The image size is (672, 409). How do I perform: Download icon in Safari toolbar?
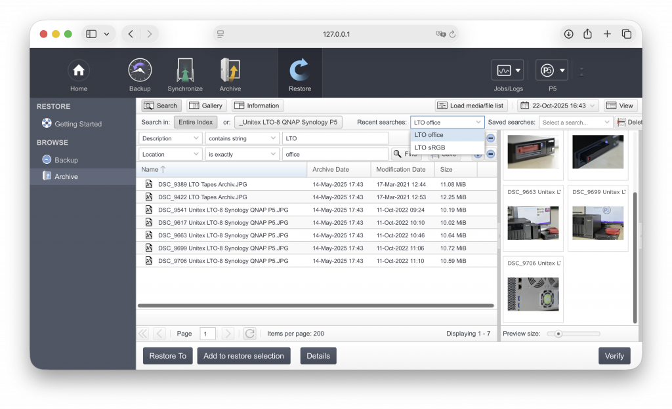[568, 34]
